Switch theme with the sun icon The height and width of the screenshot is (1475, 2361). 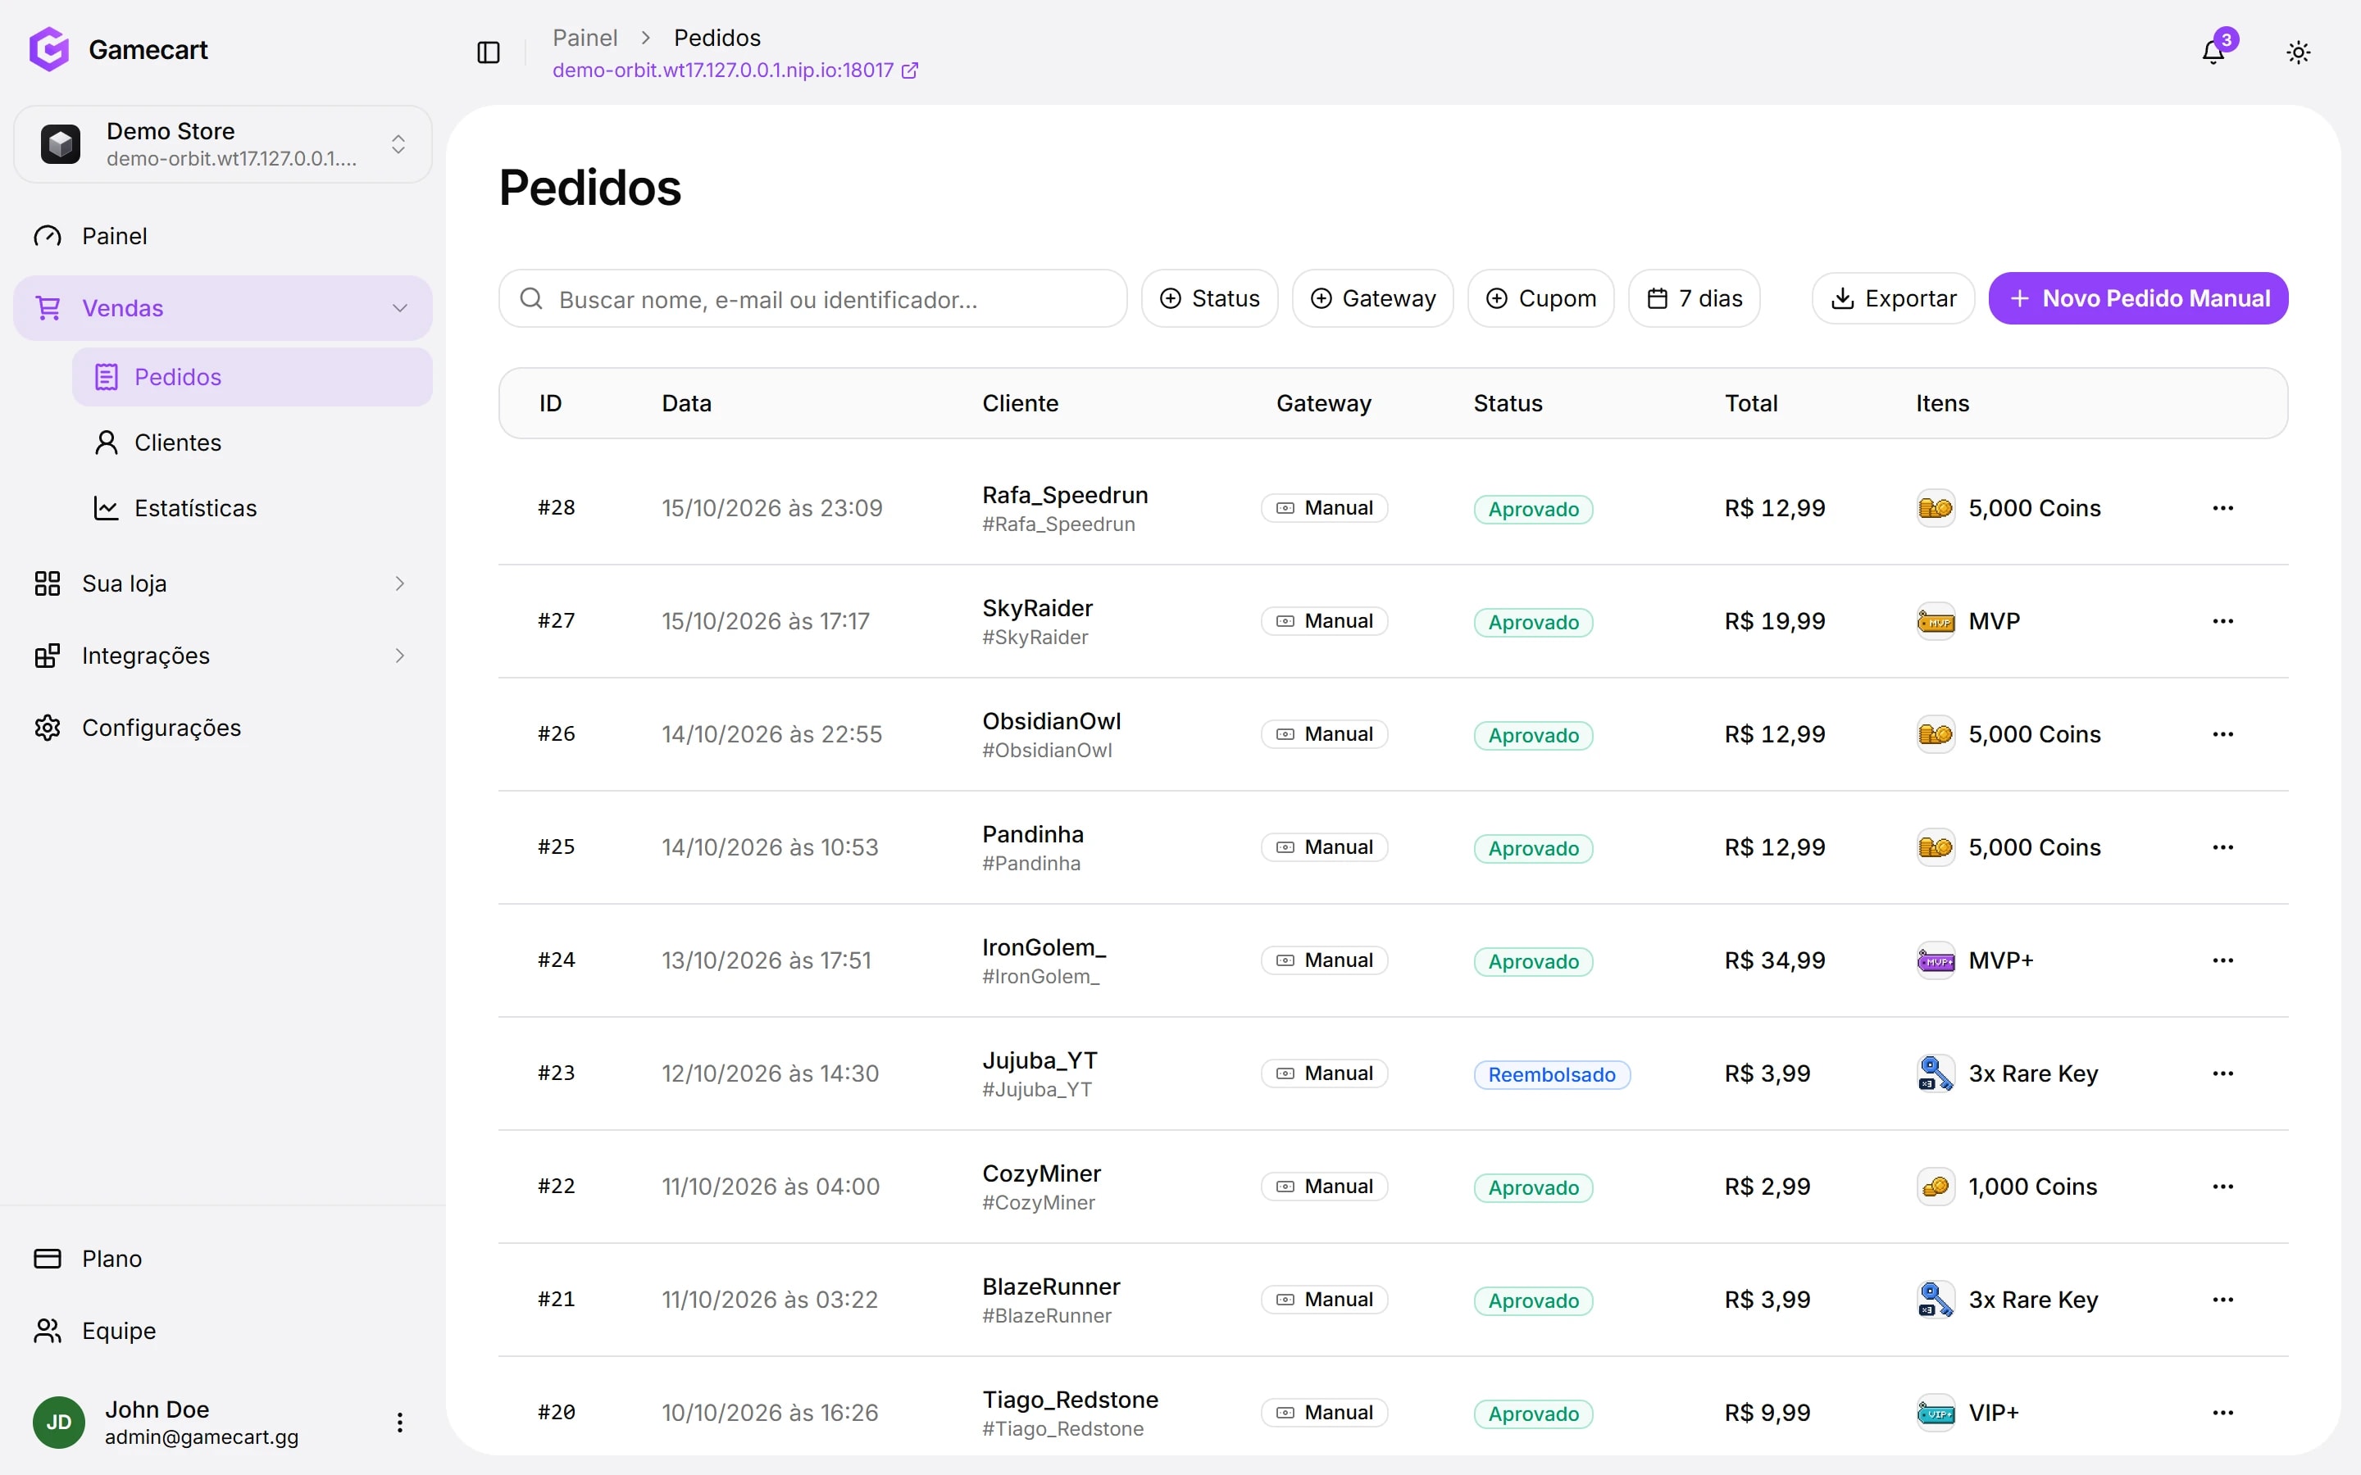pos(2299,52)
